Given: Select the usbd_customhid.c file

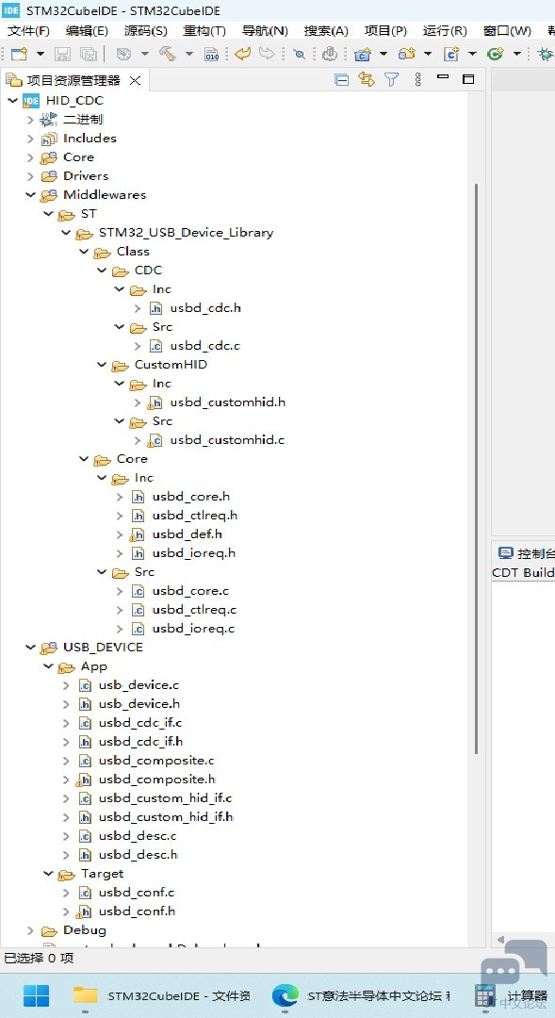Looking at the screenshot, I should pos(227,440).
